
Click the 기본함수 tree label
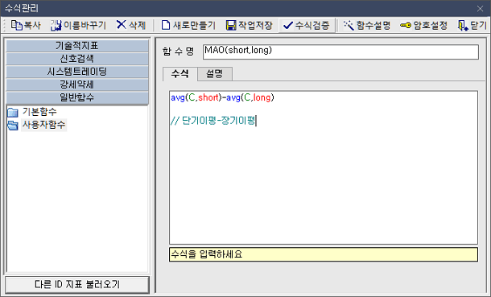coord(39,112)
